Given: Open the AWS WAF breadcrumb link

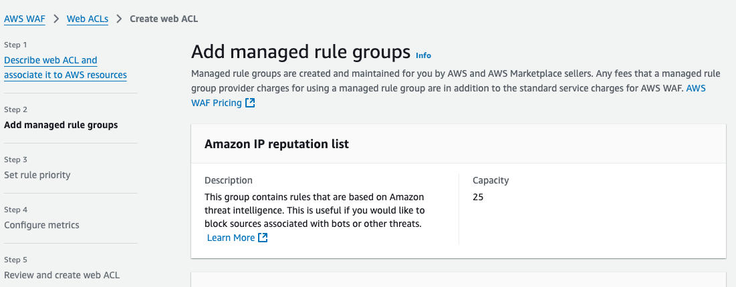Looking at the screenshot, I should pos(25,19).
